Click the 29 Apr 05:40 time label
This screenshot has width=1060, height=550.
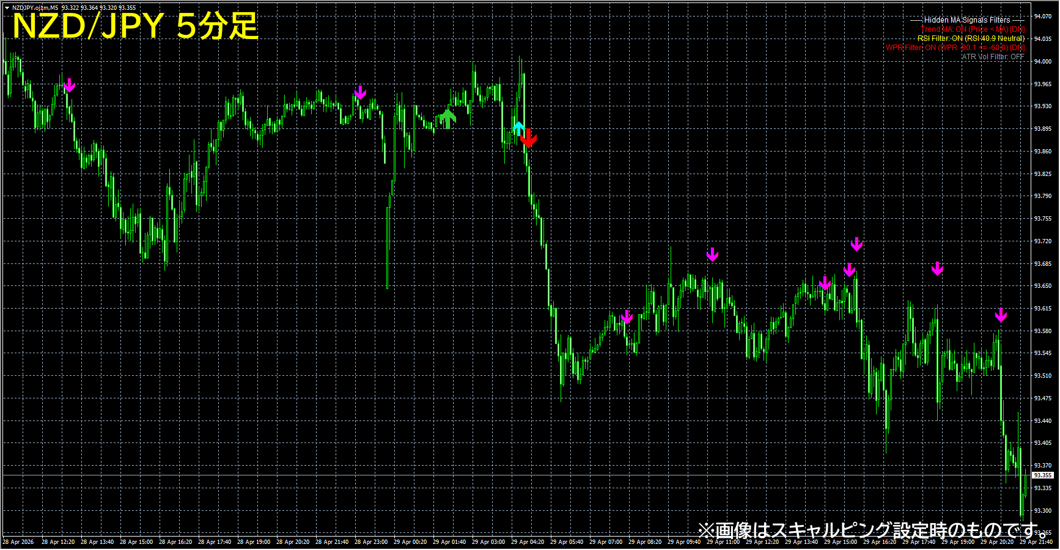click(x=567, y=542)
